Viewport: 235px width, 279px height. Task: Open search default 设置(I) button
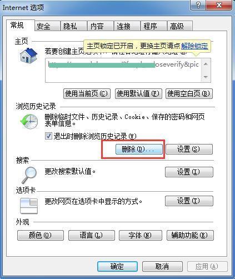pyautogui.click(x=189, y=172)
